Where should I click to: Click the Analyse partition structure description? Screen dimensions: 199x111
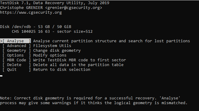(112, 41)
